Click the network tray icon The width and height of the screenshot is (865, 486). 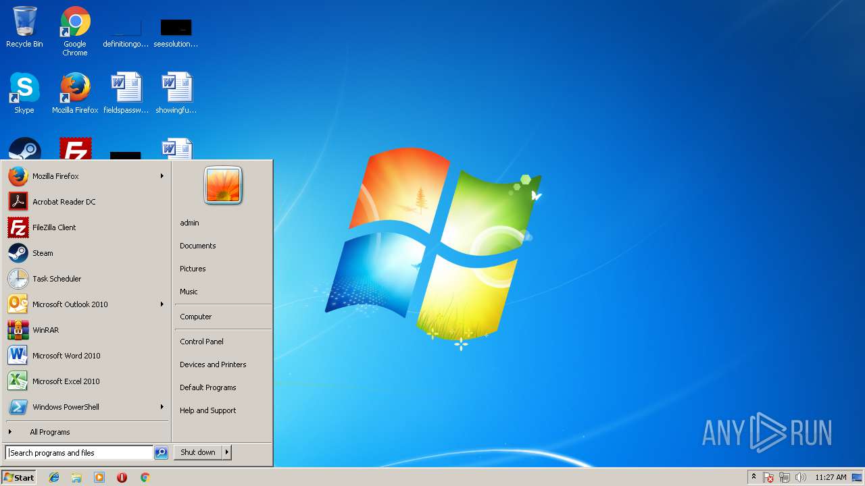785,477
